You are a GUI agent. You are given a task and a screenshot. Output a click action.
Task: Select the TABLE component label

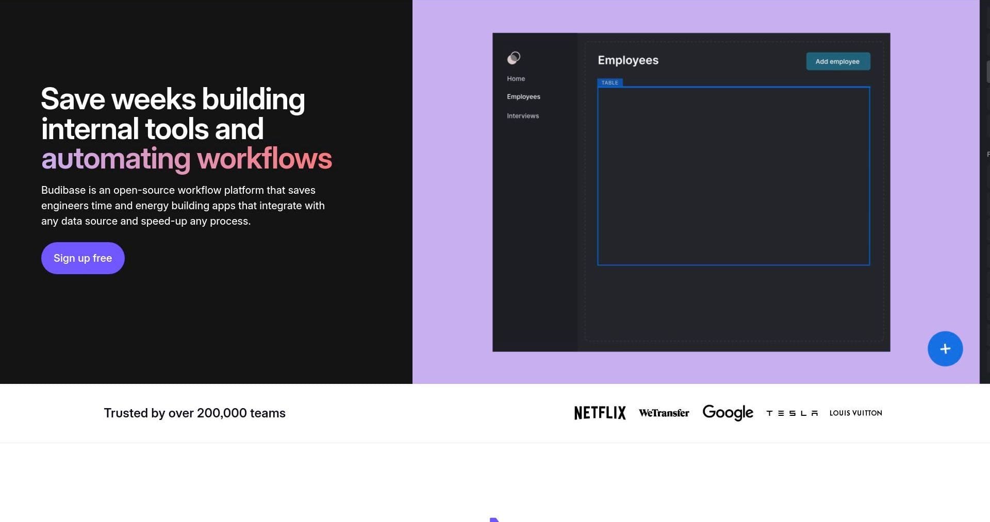[610, 82]
